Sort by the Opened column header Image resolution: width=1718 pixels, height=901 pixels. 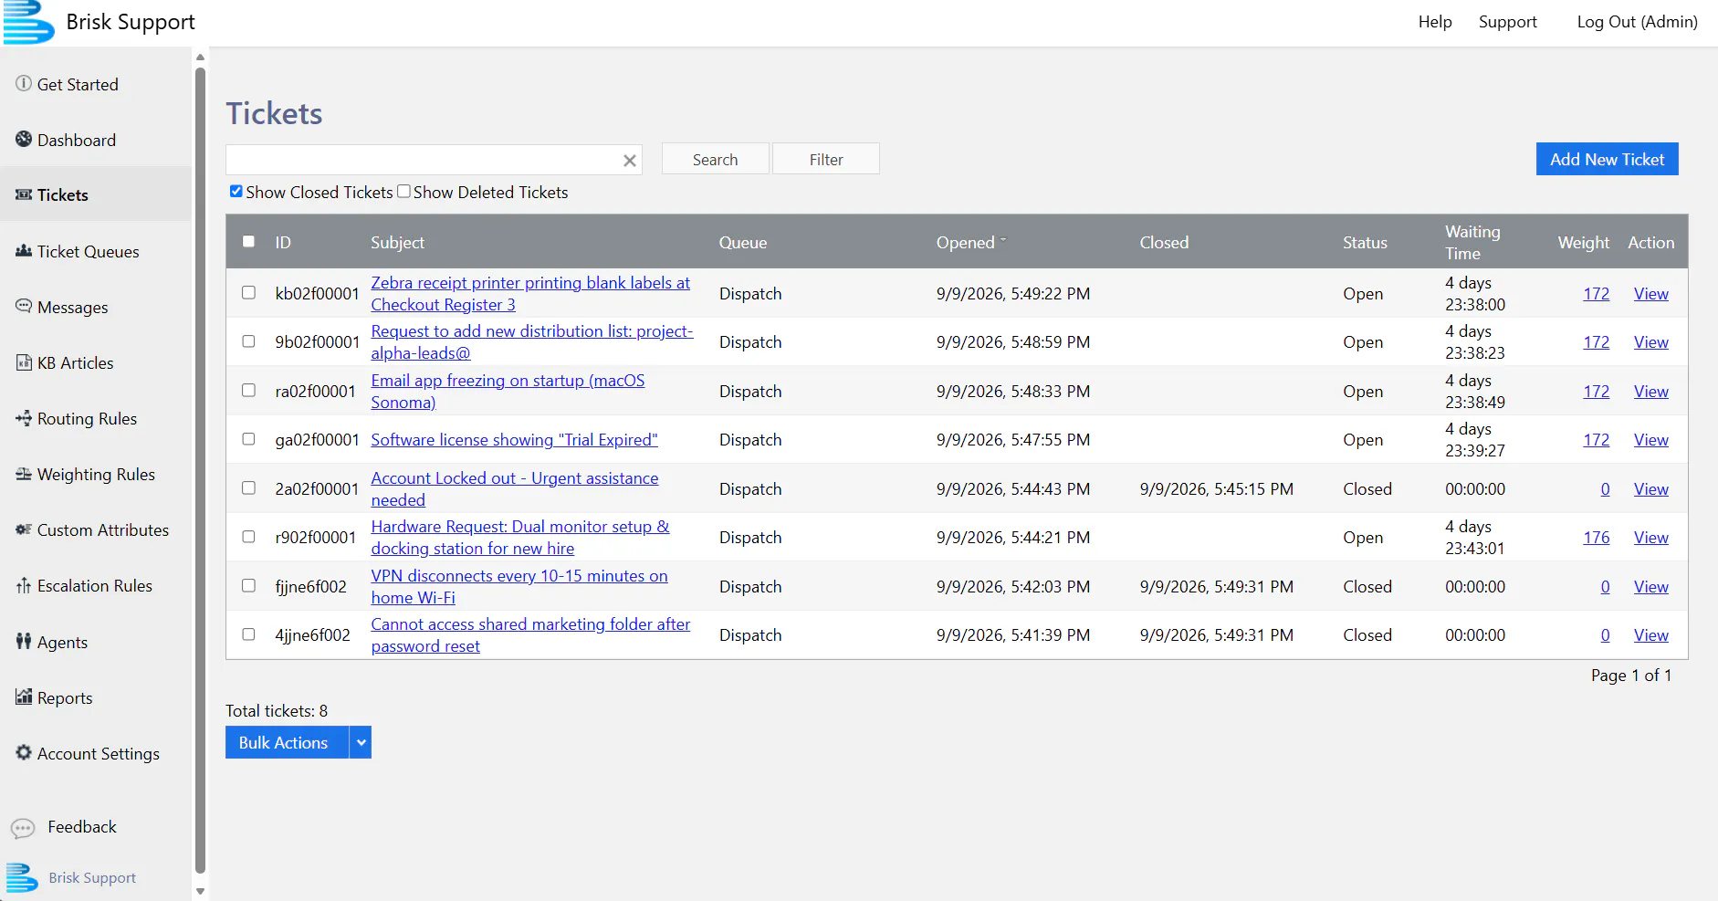tap(966, 243)
